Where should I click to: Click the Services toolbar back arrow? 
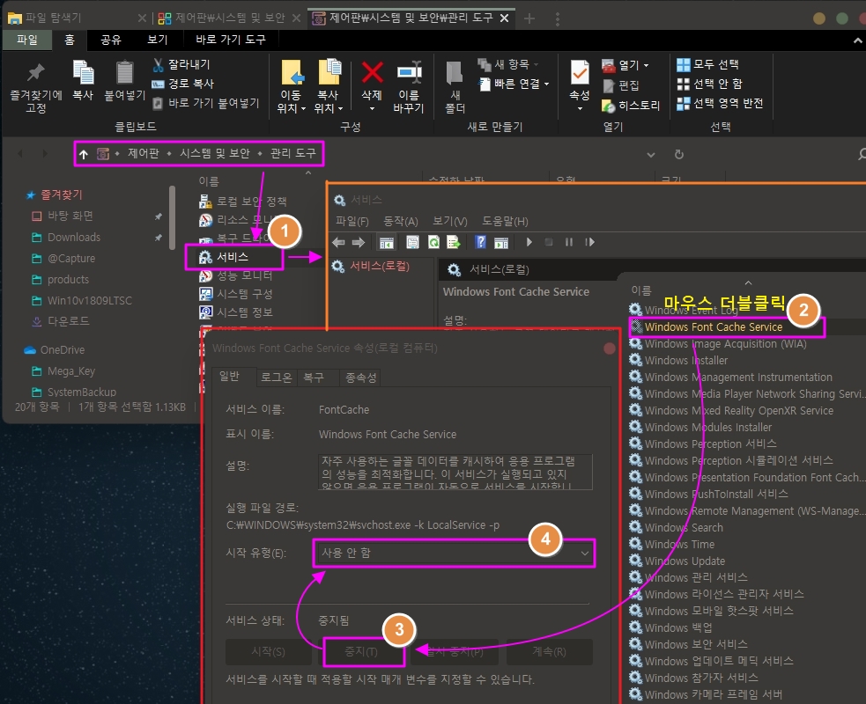tap(338, 242)
